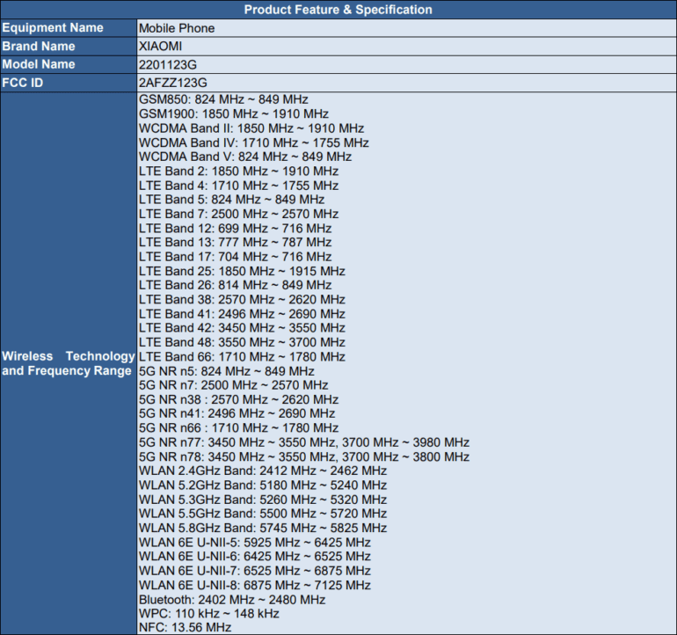Click the FCC ID value '2AFZZ123G'

click(x=172, y=83)
